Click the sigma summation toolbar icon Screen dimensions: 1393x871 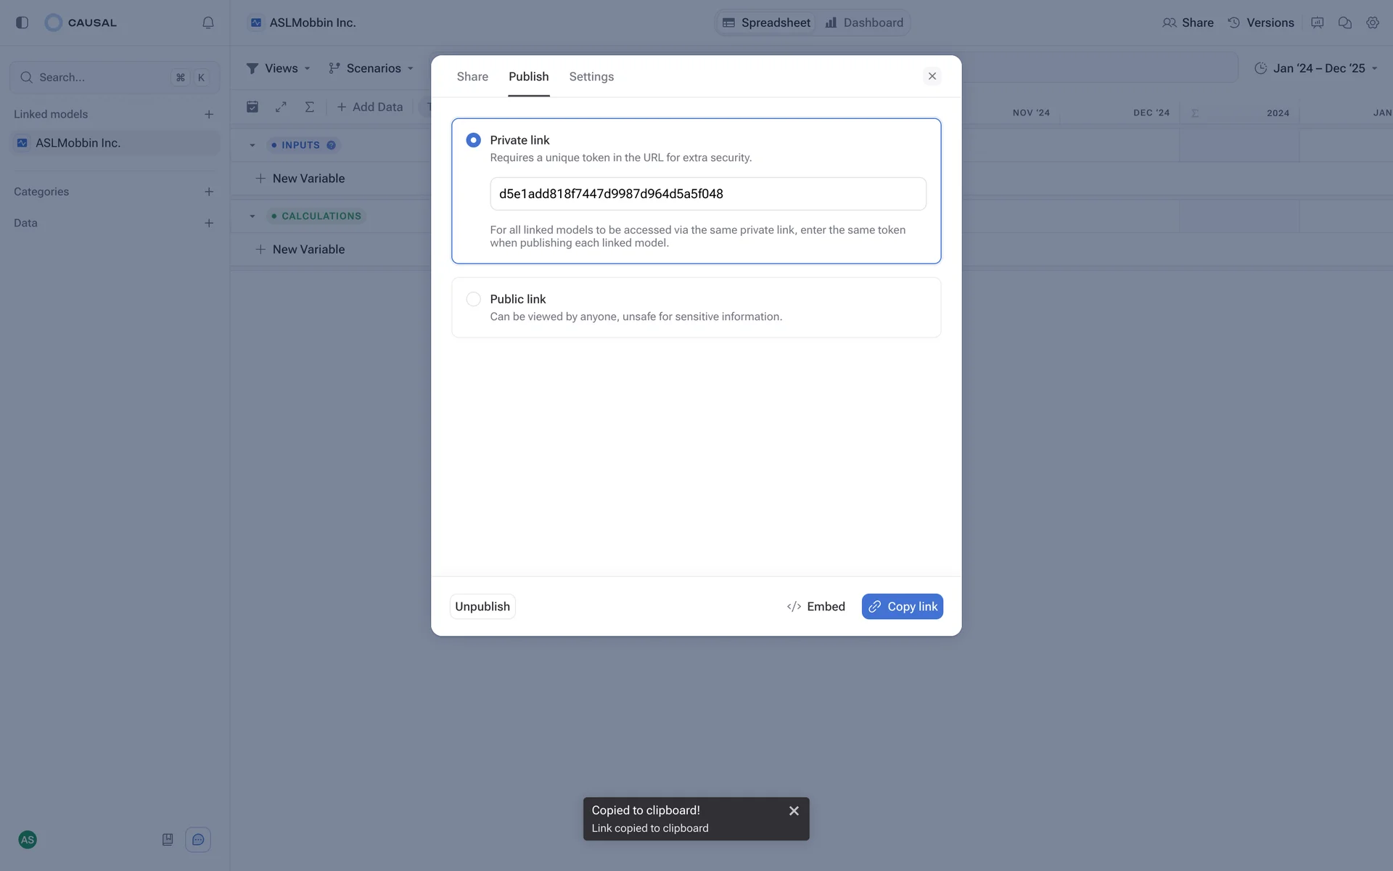coord(310,107)
